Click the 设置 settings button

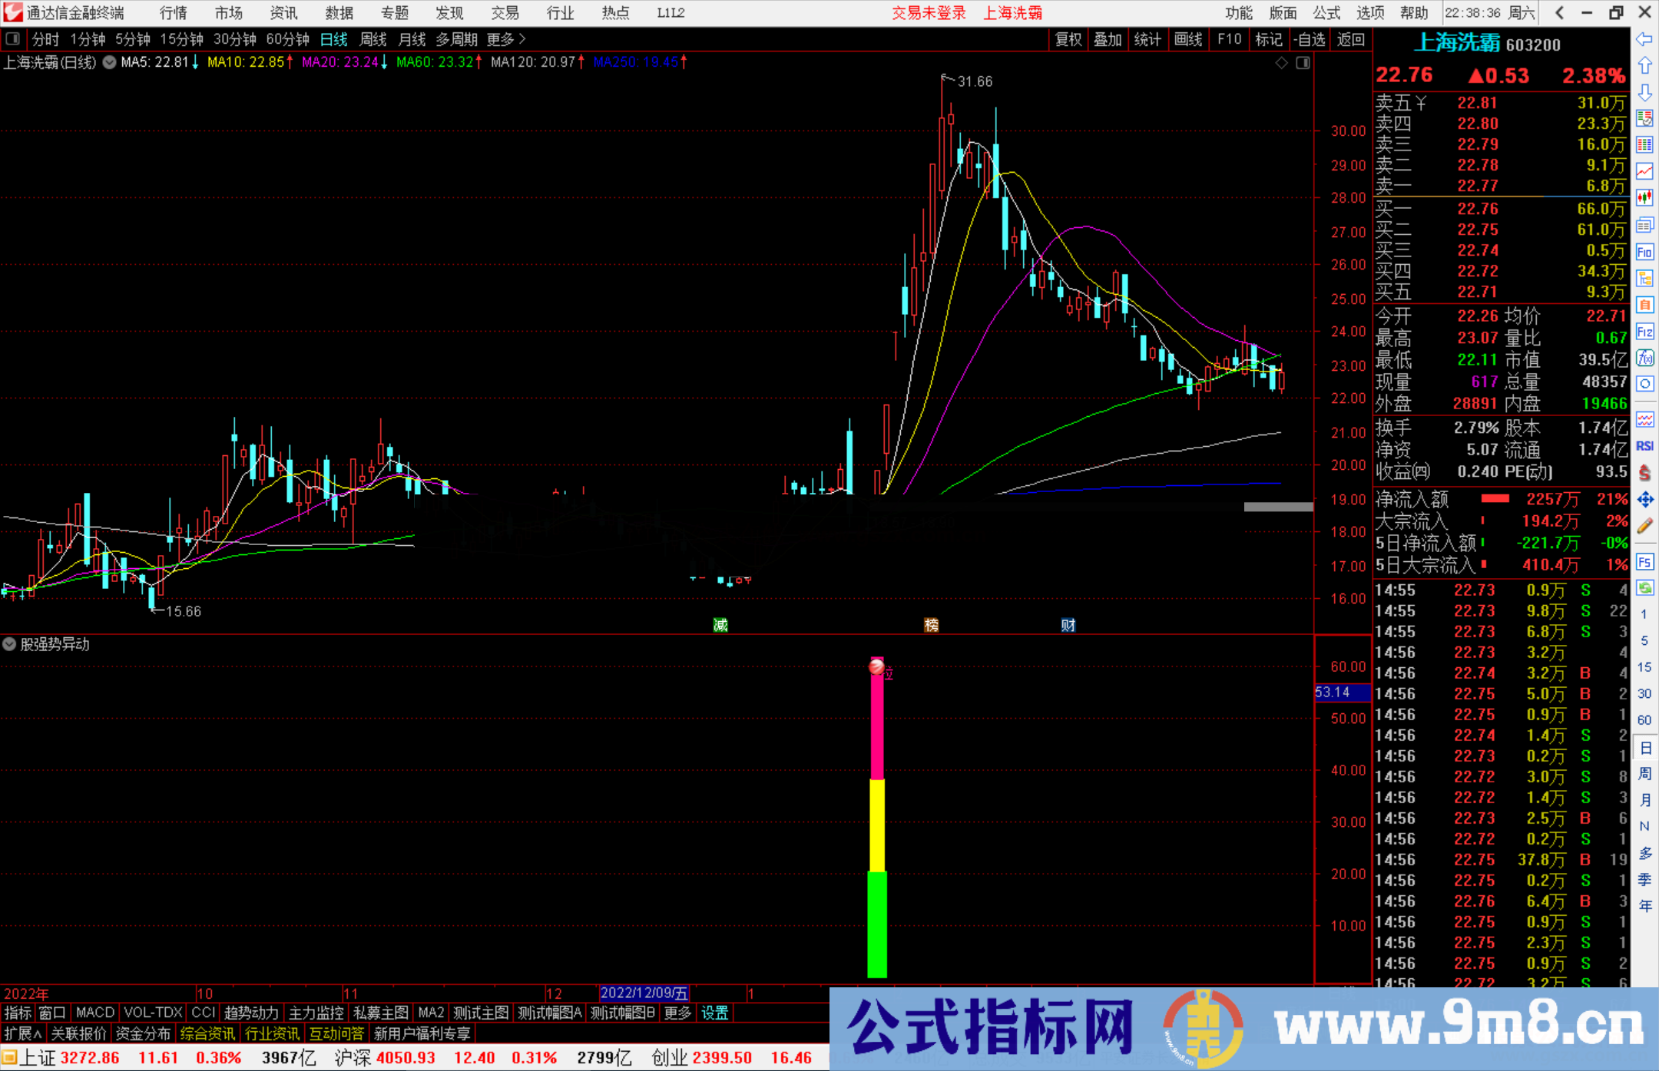point(714,1013)
